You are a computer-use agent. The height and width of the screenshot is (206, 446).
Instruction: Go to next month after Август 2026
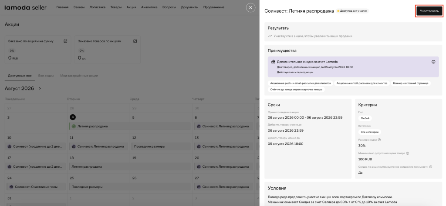(x=40, y=89)
